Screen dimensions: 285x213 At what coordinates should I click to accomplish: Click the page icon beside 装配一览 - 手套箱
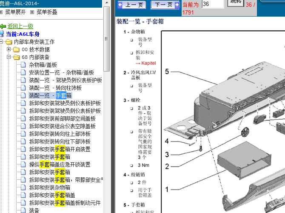[x=23, y=95]
